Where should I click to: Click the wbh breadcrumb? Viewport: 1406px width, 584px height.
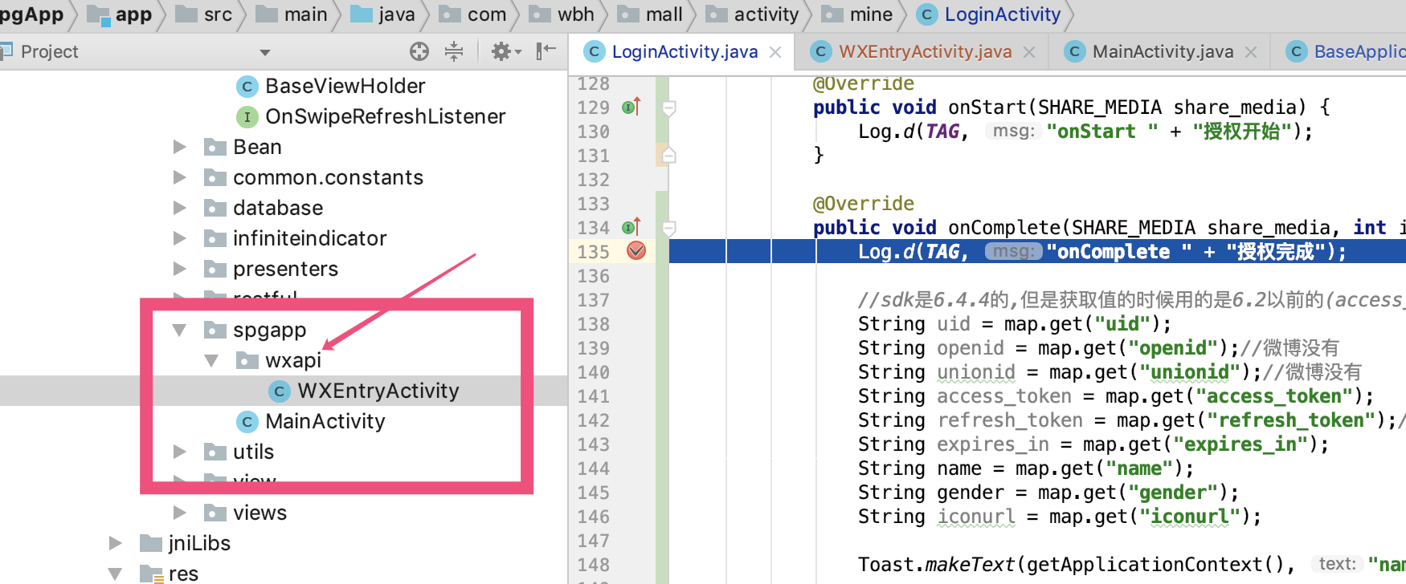(562, 14)
